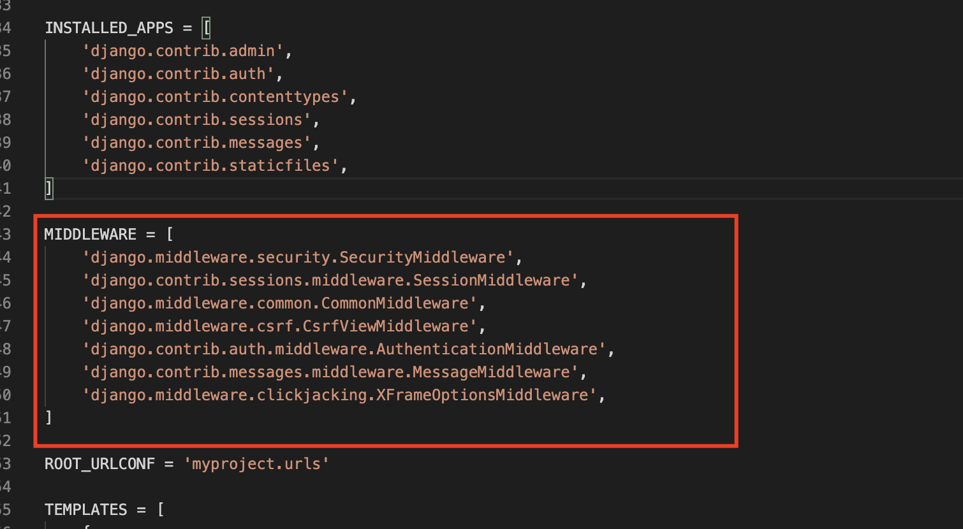Click 'django.contrib.contenttypes' app line
This screenshot has height=529, width=963.
215,97
